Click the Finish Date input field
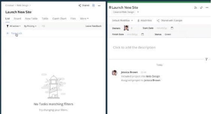Image resolution: width=211 pixels, height=114 pixels. [132, 34]
